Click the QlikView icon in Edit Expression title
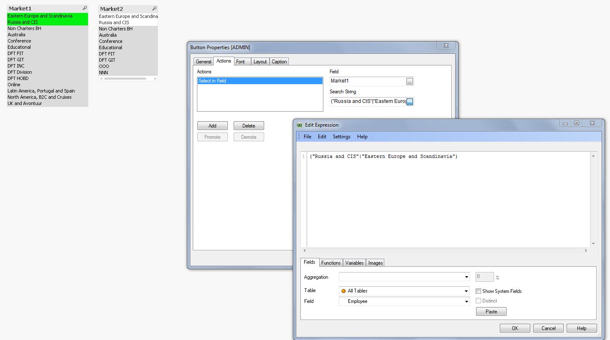 (x=300, y=125)
